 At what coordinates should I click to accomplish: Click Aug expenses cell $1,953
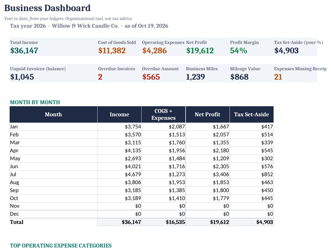coord(163,182)
